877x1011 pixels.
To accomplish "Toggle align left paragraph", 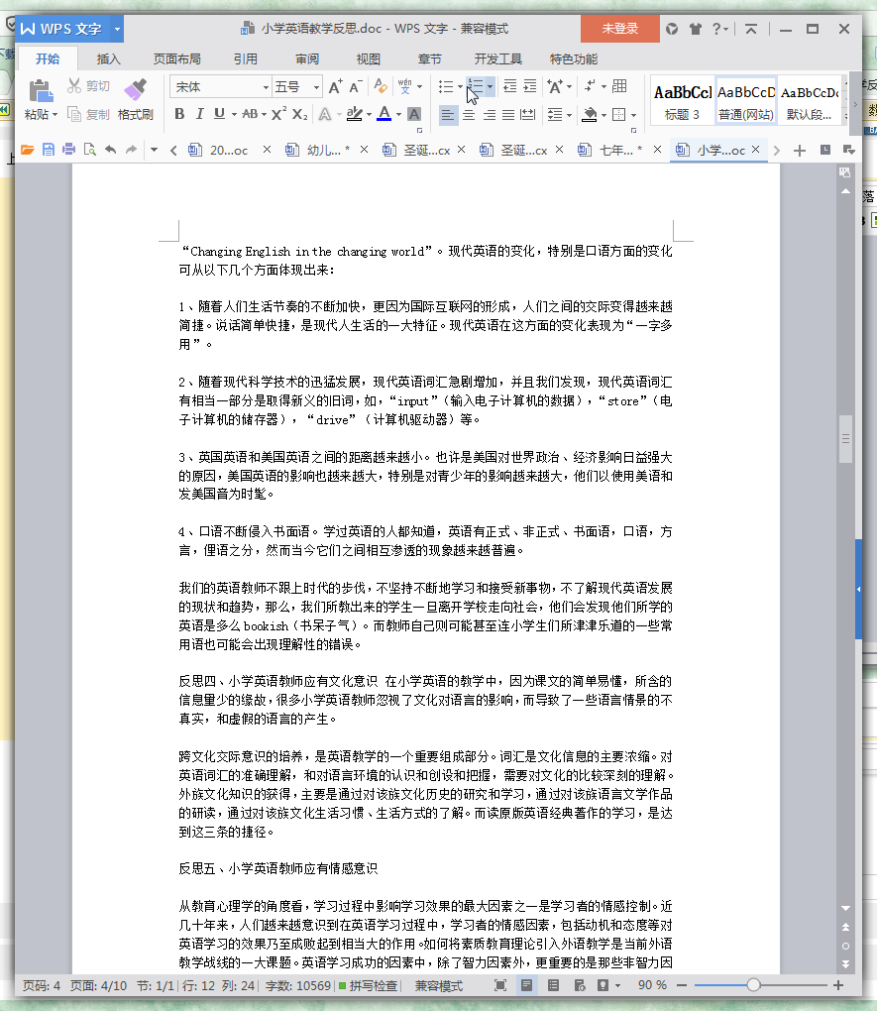I will [x=447, y=115].
